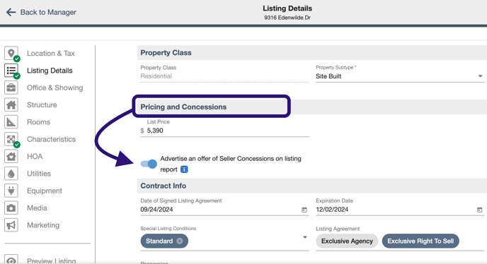Open the Utilities water drop icon
487x264 pixels.
click(11, 174)
